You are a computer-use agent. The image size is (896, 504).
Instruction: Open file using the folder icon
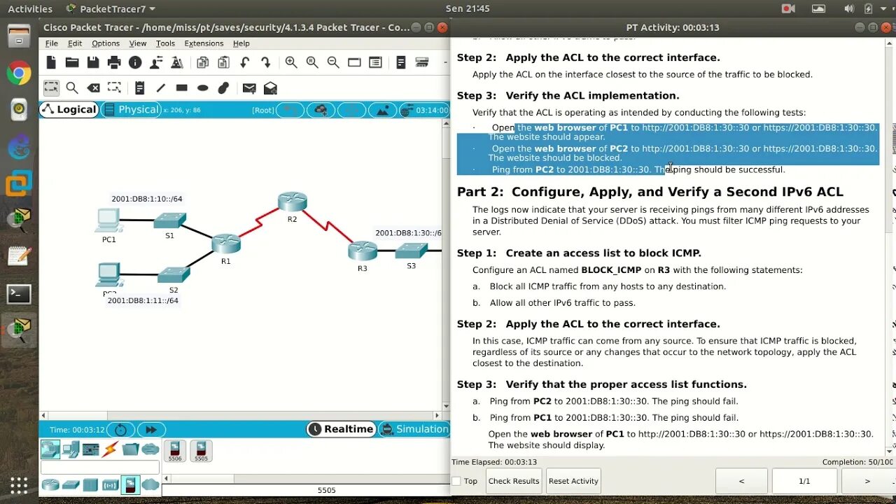(72, 62)
